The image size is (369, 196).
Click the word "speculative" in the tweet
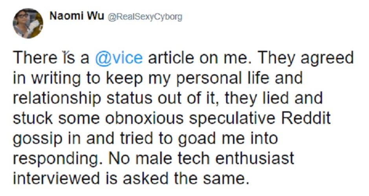(233, 119)
